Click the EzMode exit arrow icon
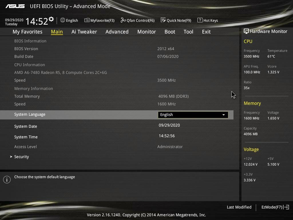This screenshot has width=293, height=220. click(x=286, y=207)
